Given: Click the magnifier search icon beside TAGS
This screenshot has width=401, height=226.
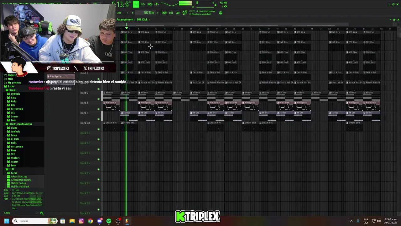Looking at the screenshot, I should point(42,213).
